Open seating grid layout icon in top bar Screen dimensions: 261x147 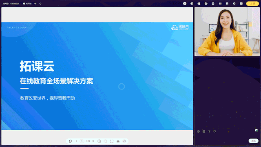pos(220,4)
